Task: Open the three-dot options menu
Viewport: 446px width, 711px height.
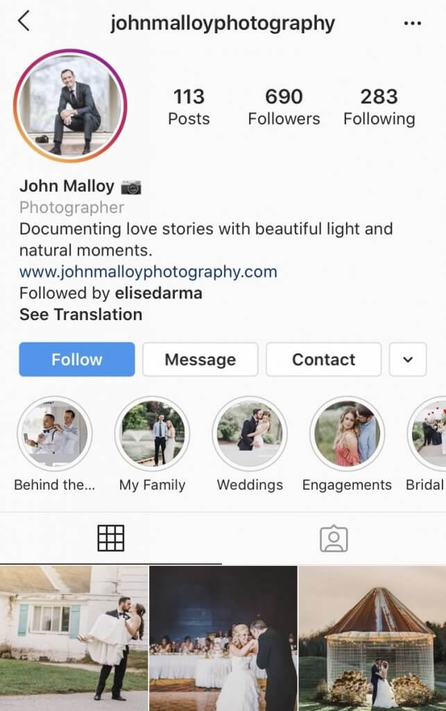Action: point(413,23)
